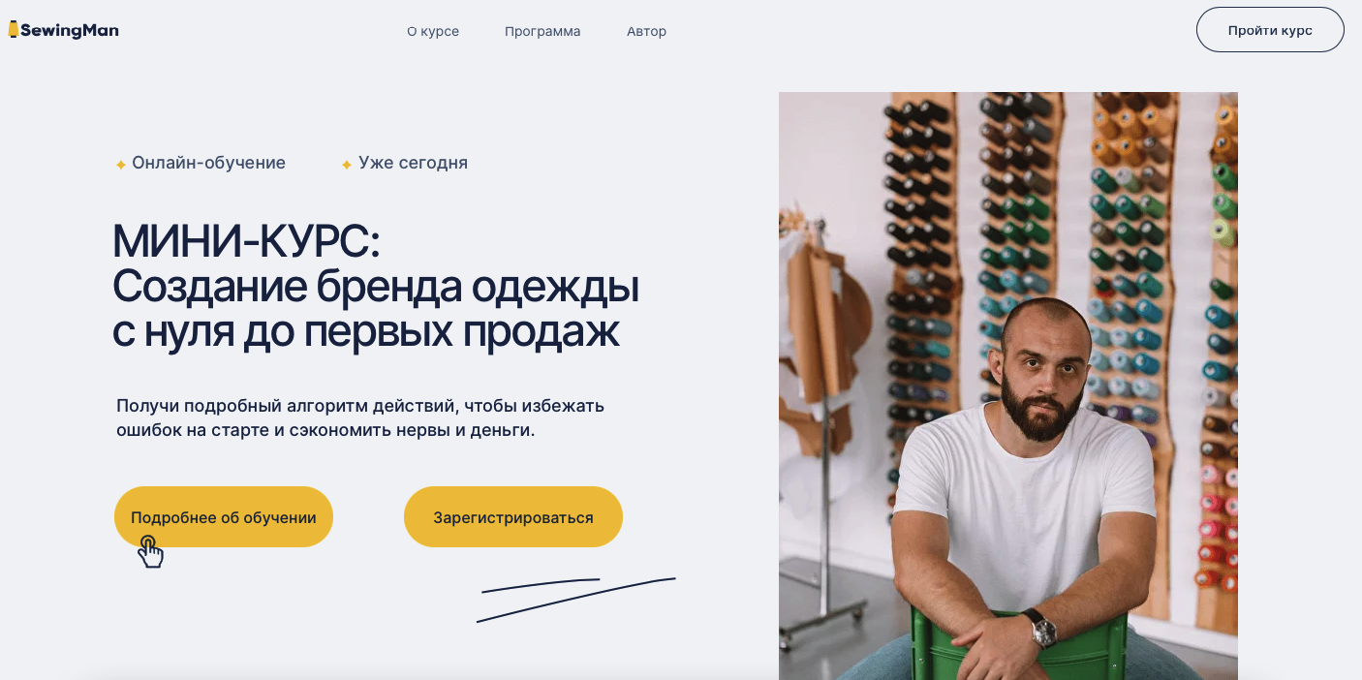
Task: Click the paragraph starting with Получи подробный алгоритм
Action: pyautogui.click(x=360, y=417)
